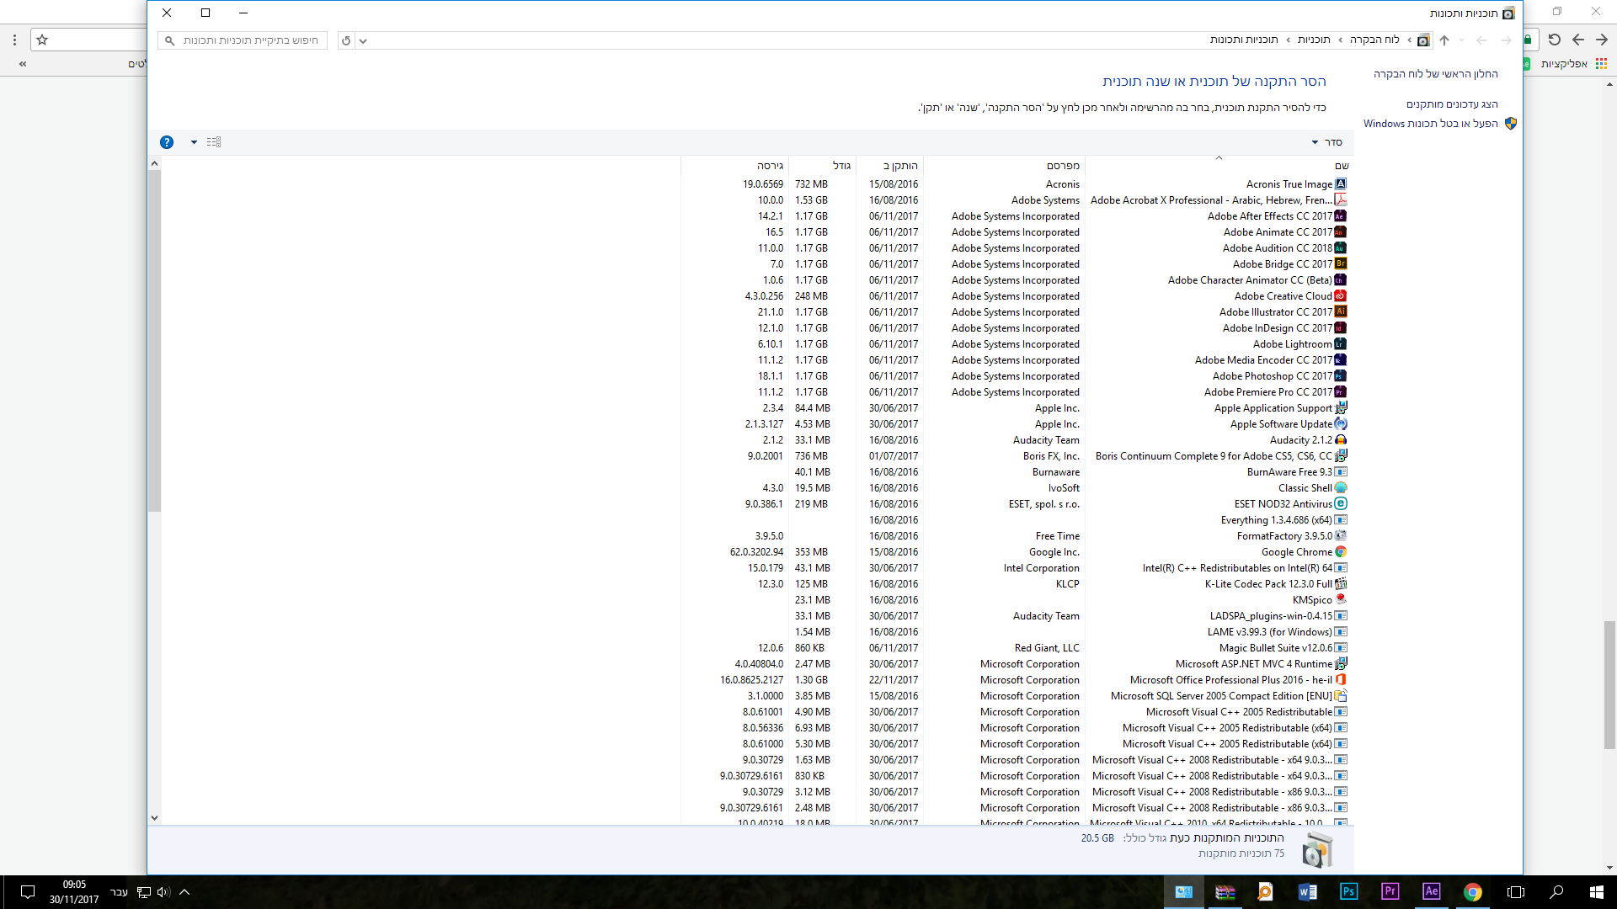Select the Adobe After Effects CC 2017 icon

coord(1341,216)
